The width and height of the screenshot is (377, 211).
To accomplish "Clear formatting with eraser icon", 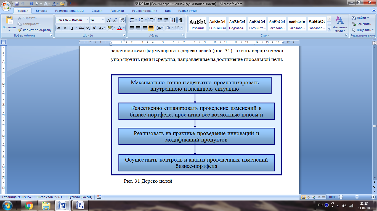I will tap(123, 20).
